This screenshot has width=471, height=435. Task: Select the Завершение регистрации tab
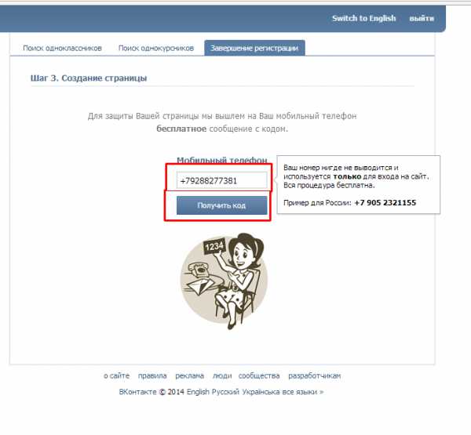pos(254,48)
